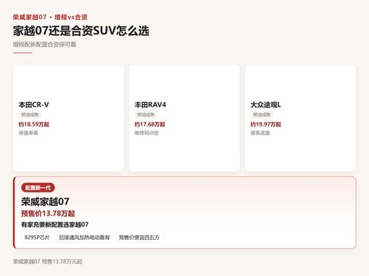This screenshot has width=369, height=276.
Task: Click the 预售价13.78万起 price text
Action: (48, 213)
